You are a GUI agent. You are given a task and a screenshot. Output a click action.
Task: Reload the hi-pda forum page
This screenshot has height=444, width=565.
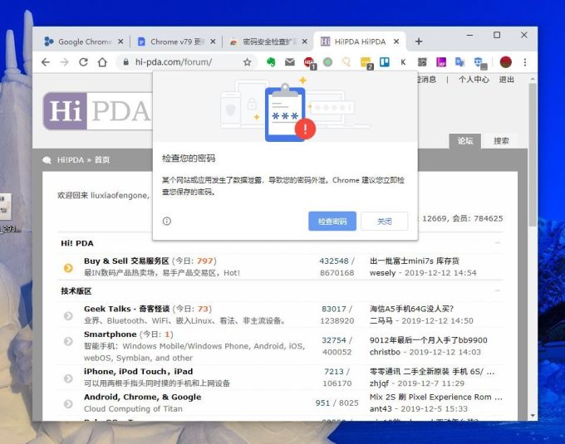coord(84,62)
